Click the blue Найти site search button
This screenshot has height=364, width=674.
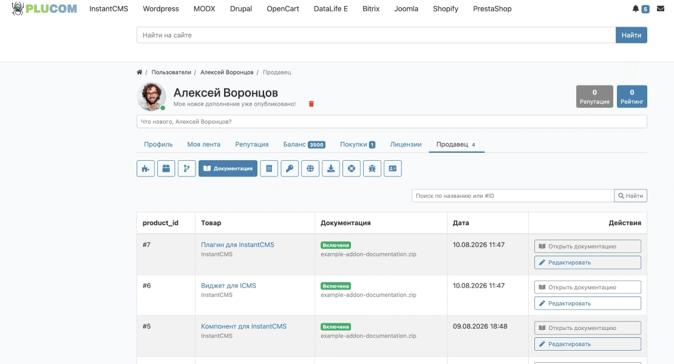[631, 35]
